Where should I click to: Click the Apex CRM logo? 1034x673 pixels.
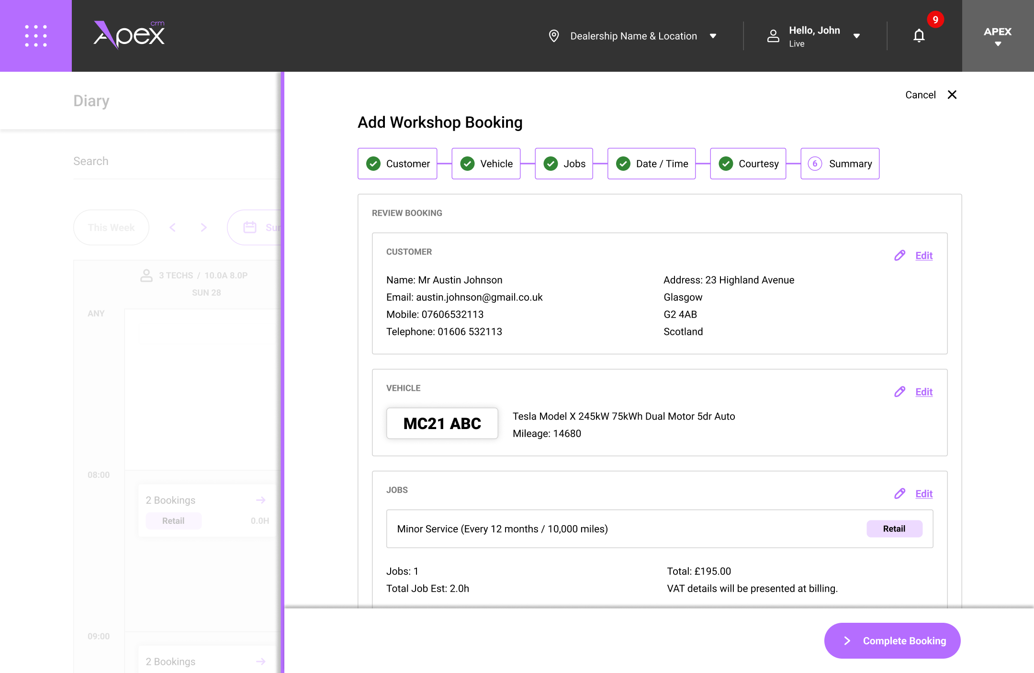click(x=129, y=35)
